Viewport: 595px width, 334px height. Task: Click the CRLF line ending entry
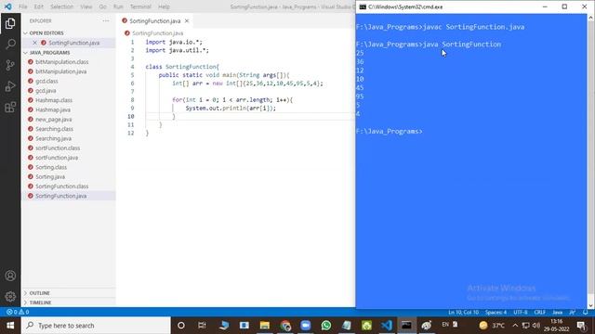[x=539, y=312]
